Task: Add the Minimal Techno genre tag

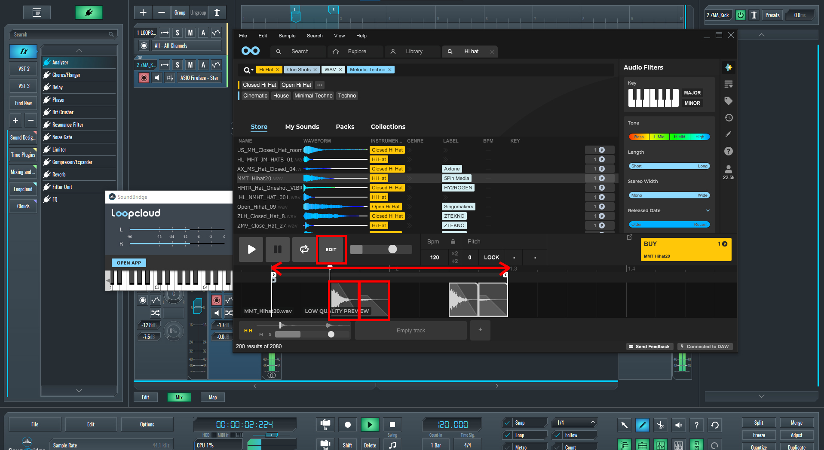Action: (313, 96)
